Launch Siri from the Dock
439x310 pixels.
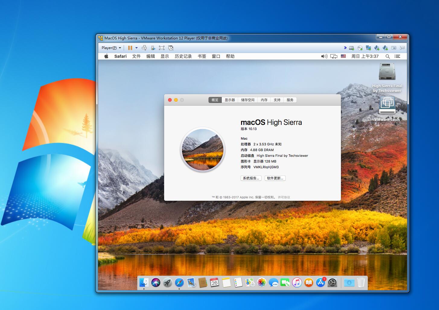[156, 282]
